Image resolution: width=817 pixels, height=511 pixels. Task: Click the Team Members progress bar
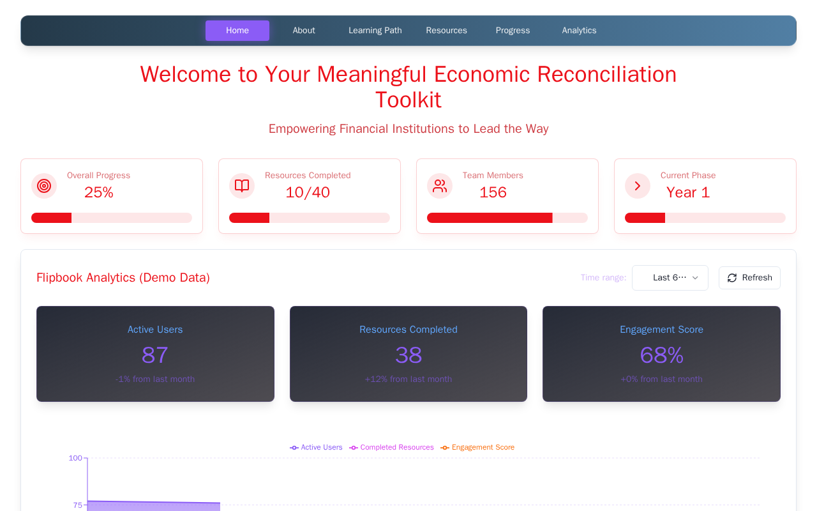[507, 218]
